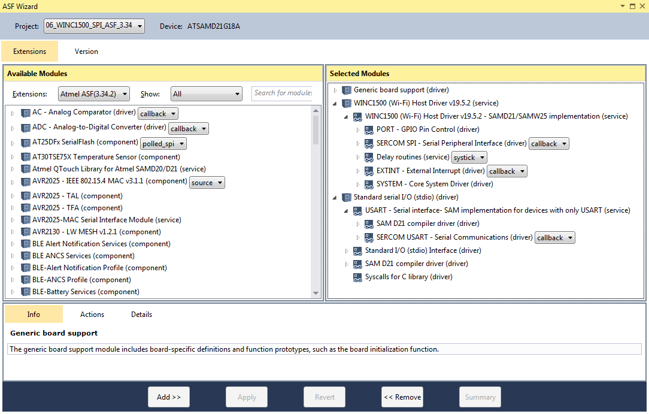Click the Add >> button
This screenshot has width=649, height=414.
coord(169,397)
